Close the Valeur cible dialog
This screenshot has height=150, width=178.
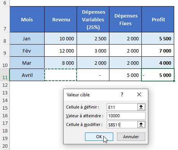139,94
